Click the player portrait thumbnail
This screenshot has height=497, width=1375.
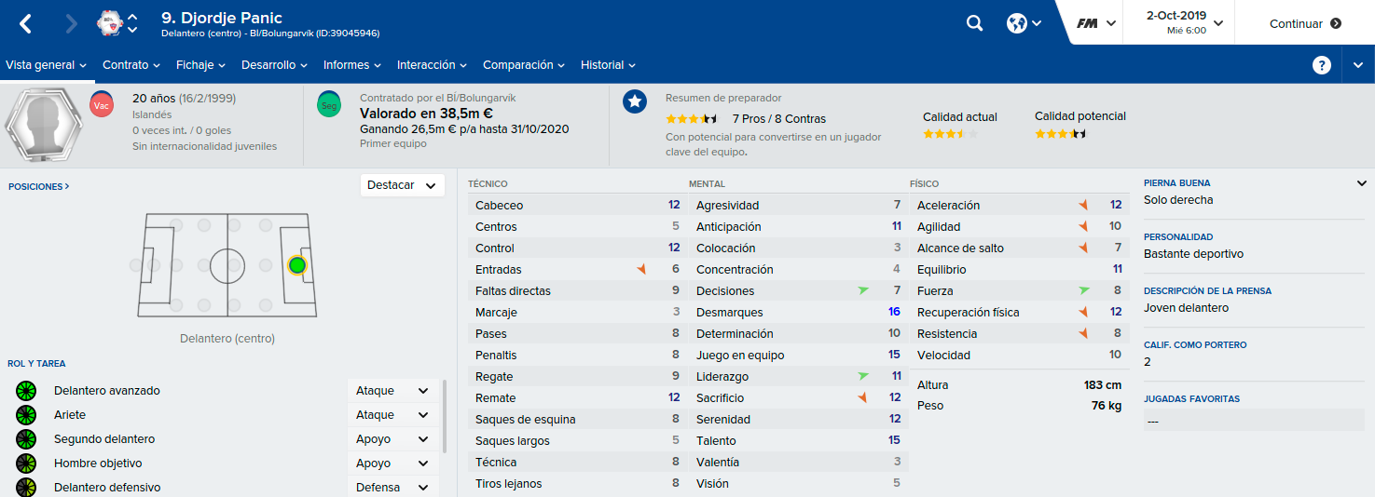click(40, 125)
